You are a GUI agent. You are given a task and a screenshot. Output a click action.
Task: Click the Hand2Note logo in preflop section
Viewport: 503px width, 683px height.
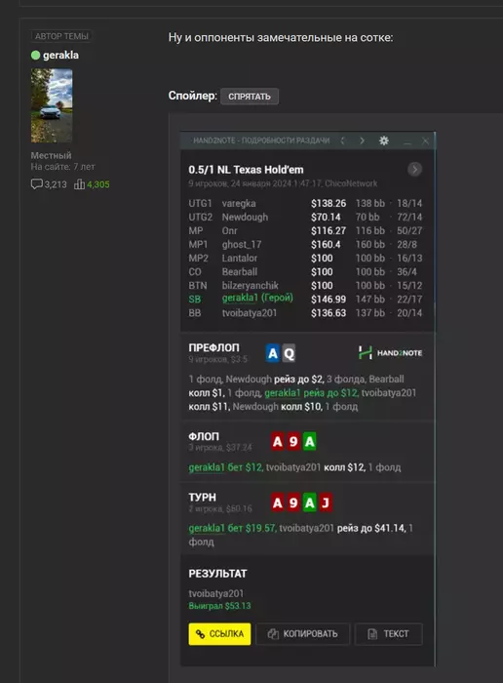click(390, 353)
